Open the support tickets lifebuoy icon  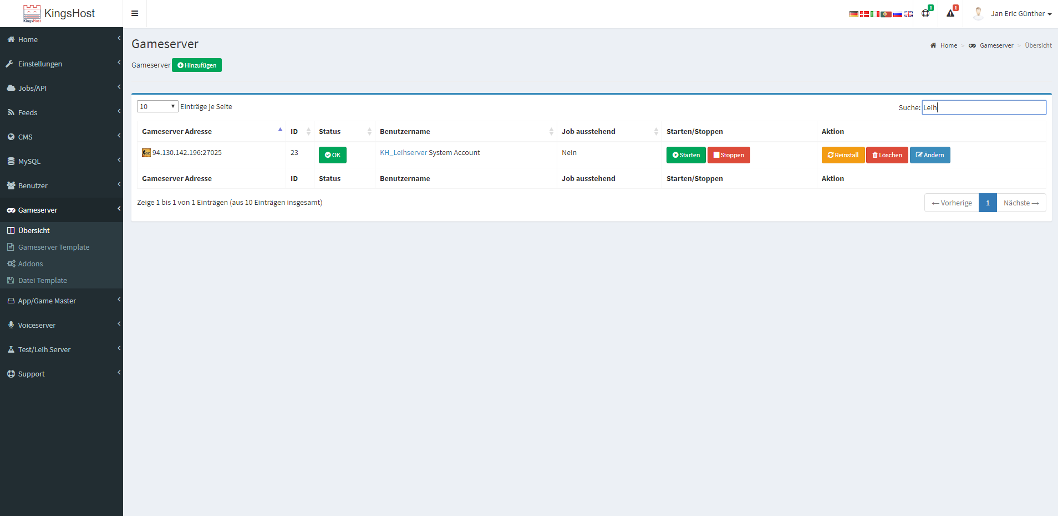click(x=925, y=13)
